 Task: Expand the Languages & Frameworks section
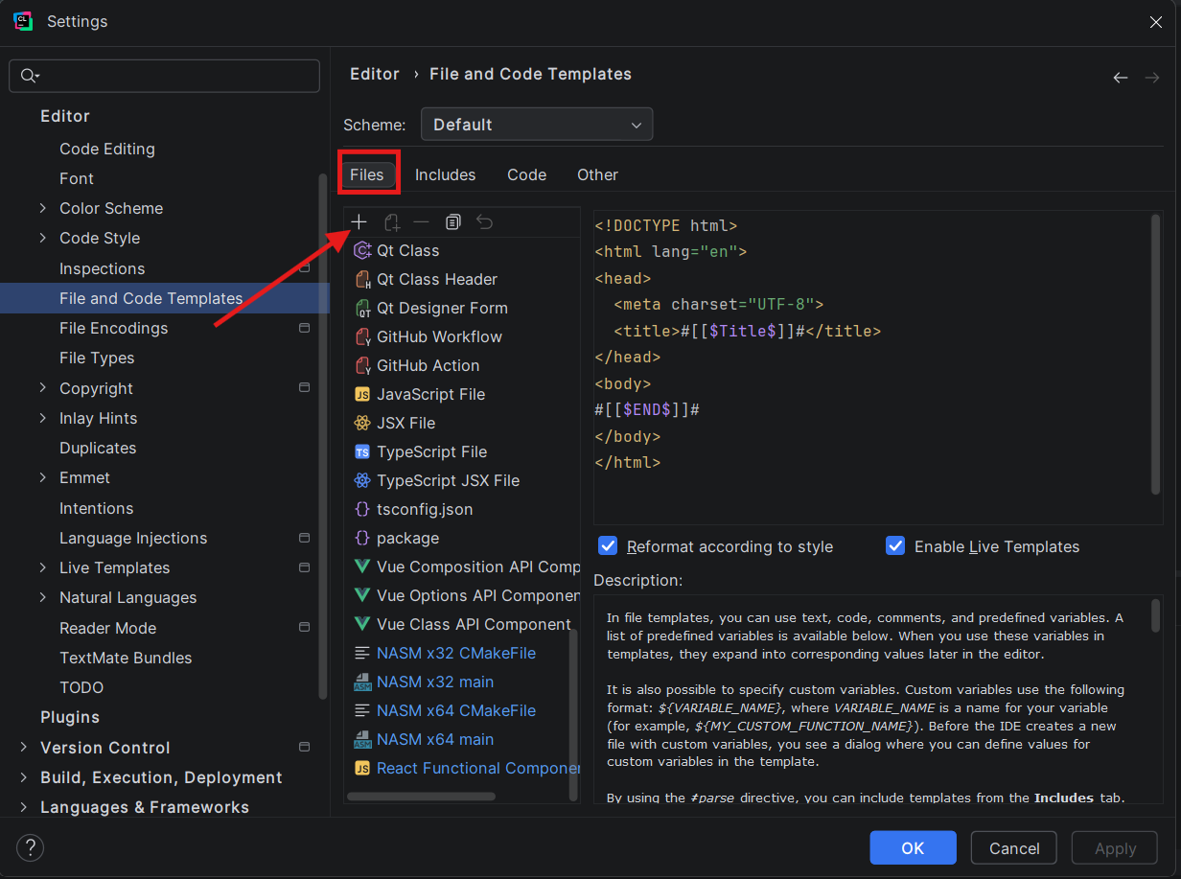tap(23, 807)
